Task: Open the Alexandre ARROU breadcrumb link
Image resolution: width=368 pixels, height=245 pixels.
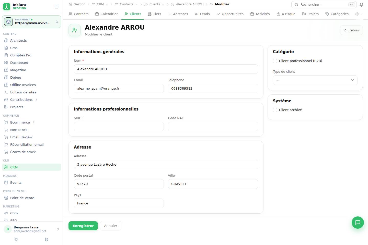Action: pos(187,4)
